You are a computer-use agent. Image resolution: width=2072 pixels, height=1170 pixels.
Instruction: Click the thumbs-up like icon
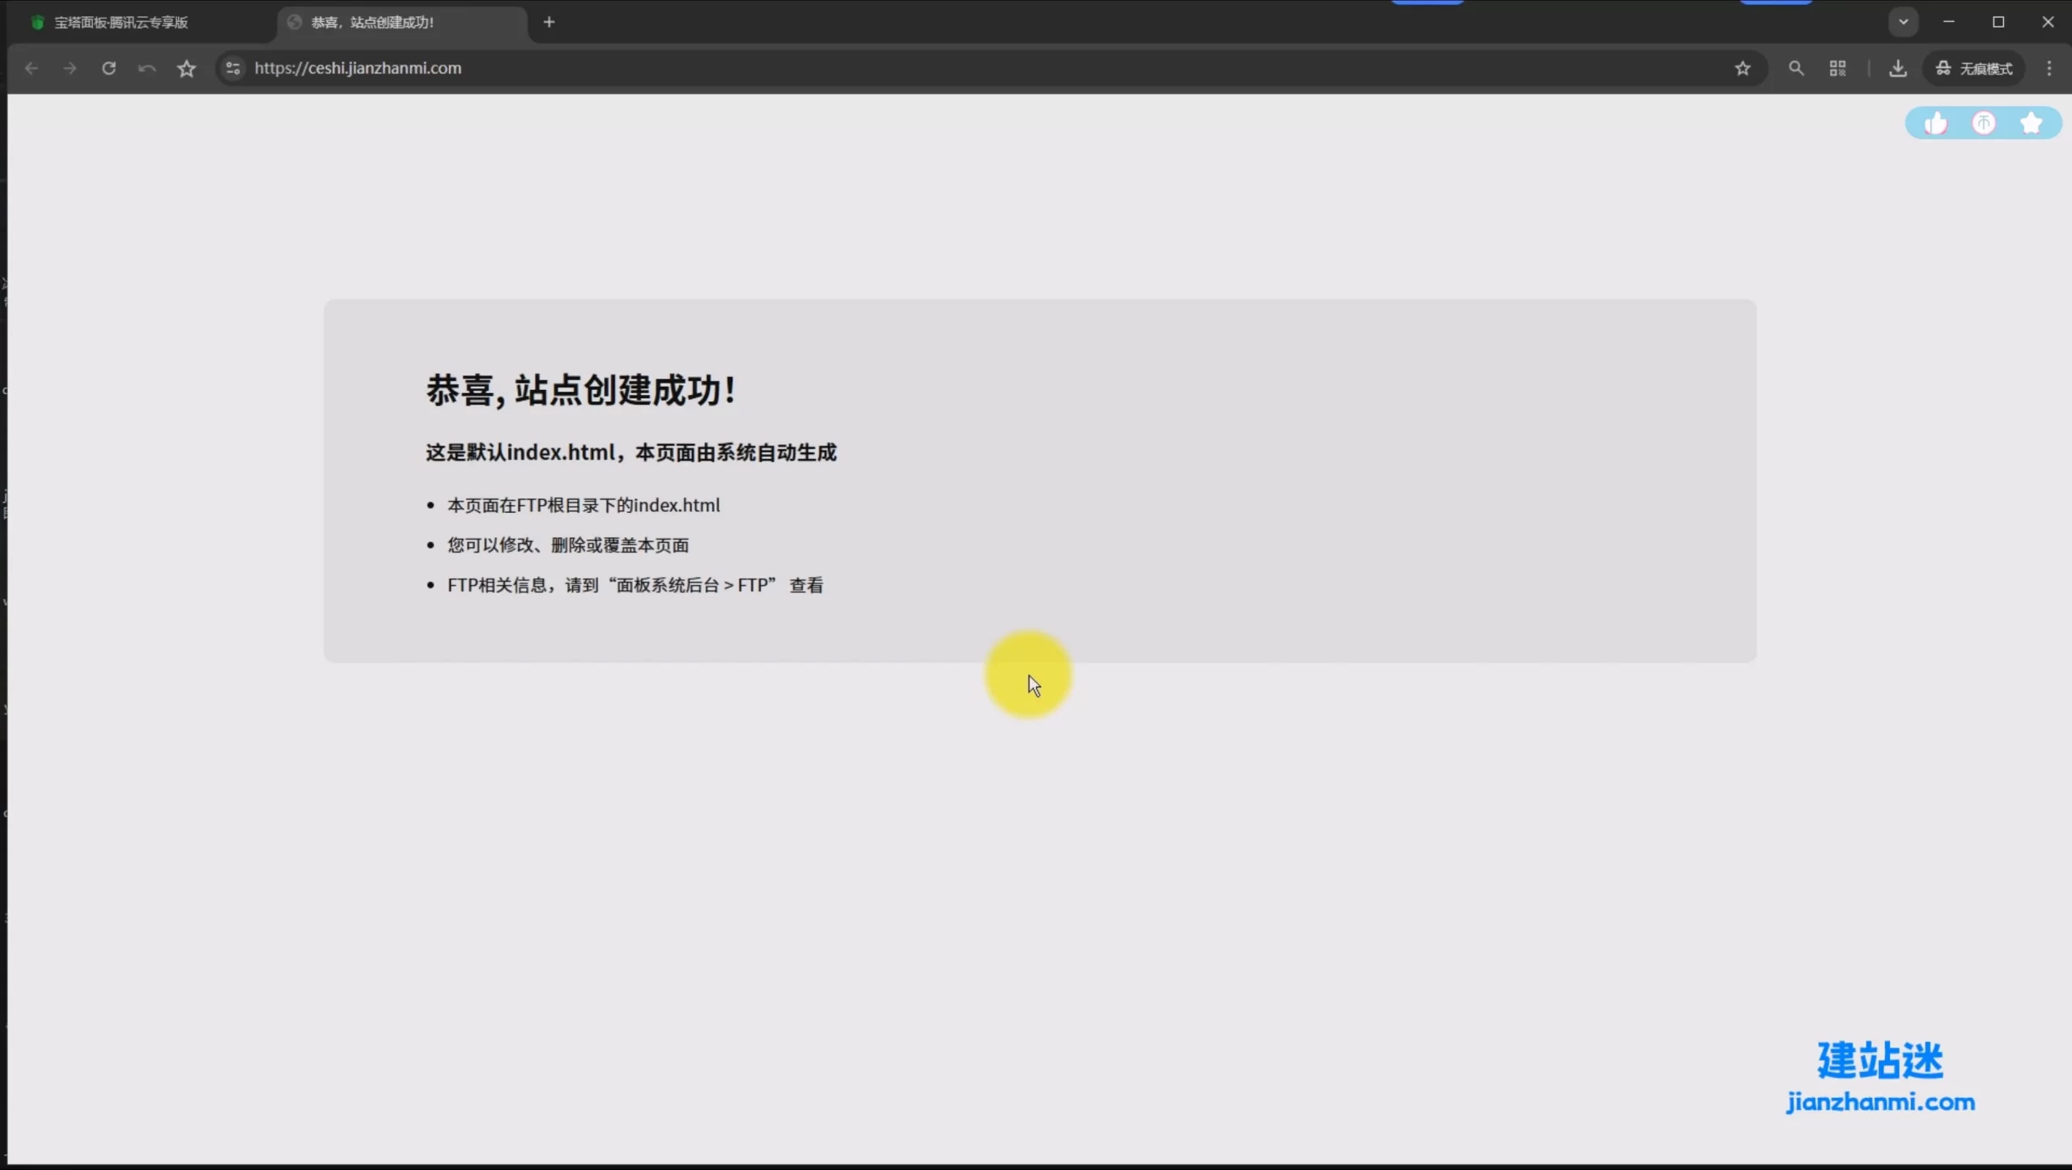(1935, 124)
